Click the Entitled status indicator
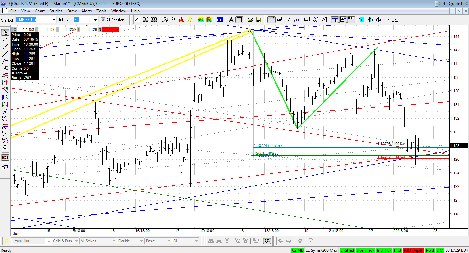The height and width of the screenshot is (253, 469). 347,250
